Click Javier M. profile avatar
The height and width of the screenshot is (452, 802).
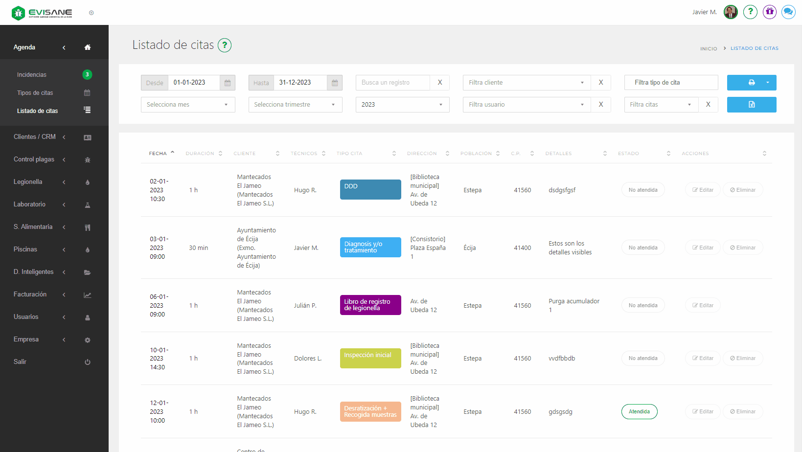[x=731, y=12]
